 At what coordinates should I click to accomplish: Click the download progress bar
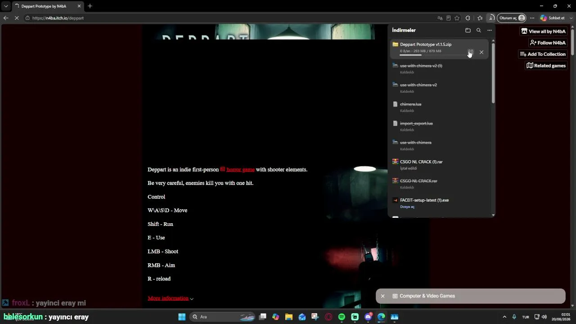pos(432,55)
